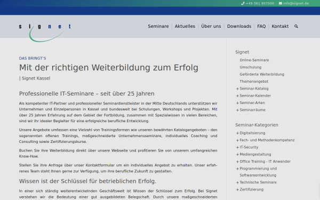Open Geförderte Weiterbildung link
This screenshot has height=200, width=320.
click(262, 74)
